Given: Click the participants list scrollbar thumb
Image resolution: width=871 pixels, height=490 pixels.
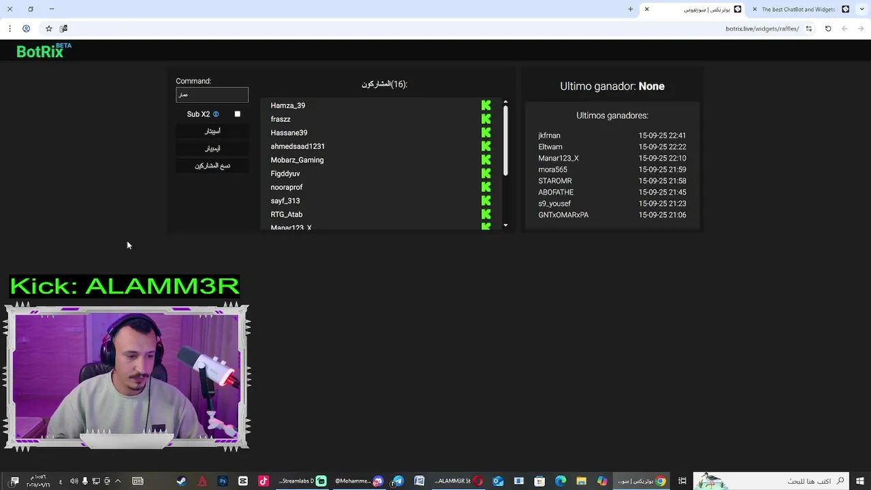Looking at the screenshot, I should [x=506, y=142].
